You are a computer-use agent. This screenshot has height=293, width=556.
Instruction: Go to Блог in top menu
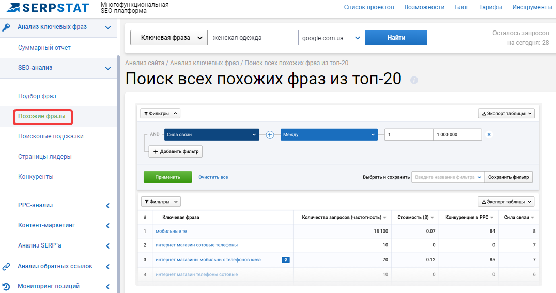pyautogui.click(x=461, y=7)
